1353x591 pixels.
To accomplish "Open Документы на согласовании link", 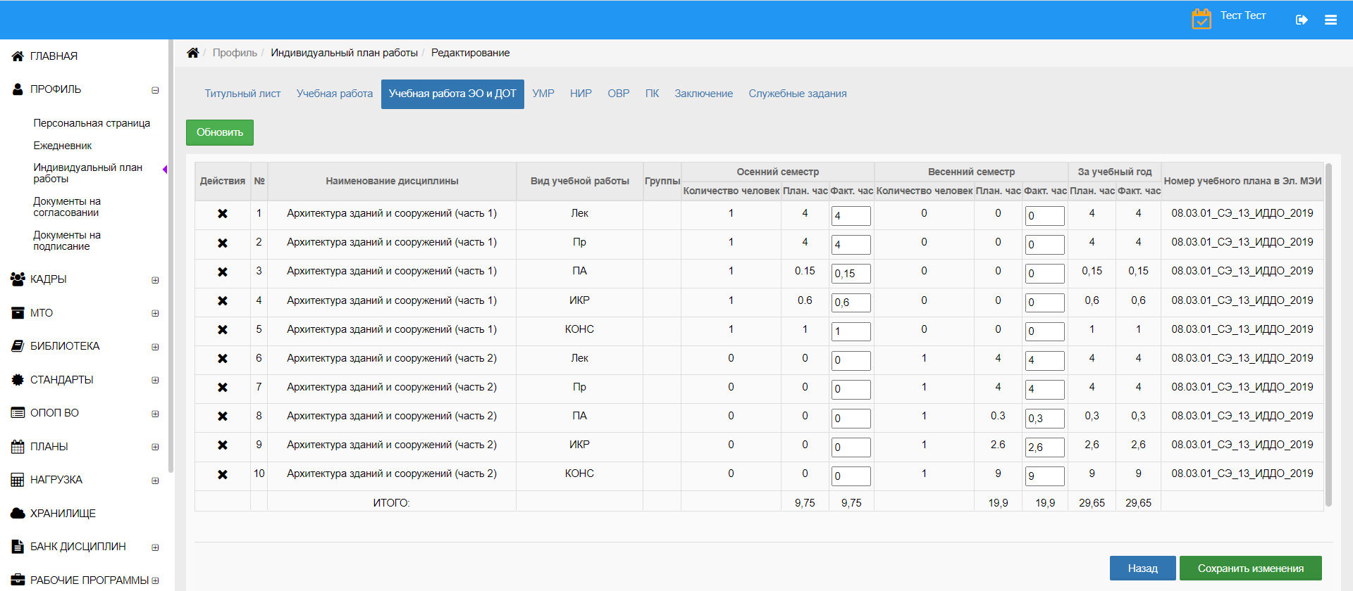I will pos(67,207).
